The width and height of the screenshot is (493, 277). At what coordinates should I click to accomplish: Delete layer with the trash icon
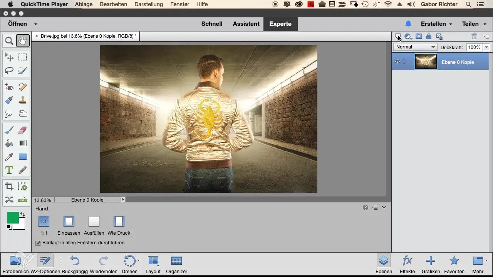pos(475,37)
